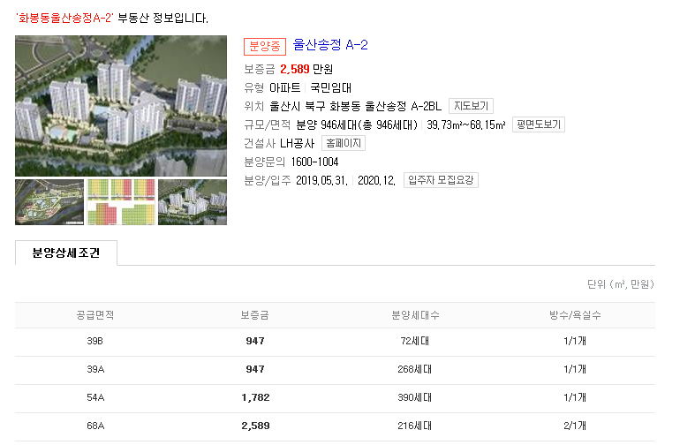
Task: Click the 방수/욕실수 column header
Action: coord(575,315)
